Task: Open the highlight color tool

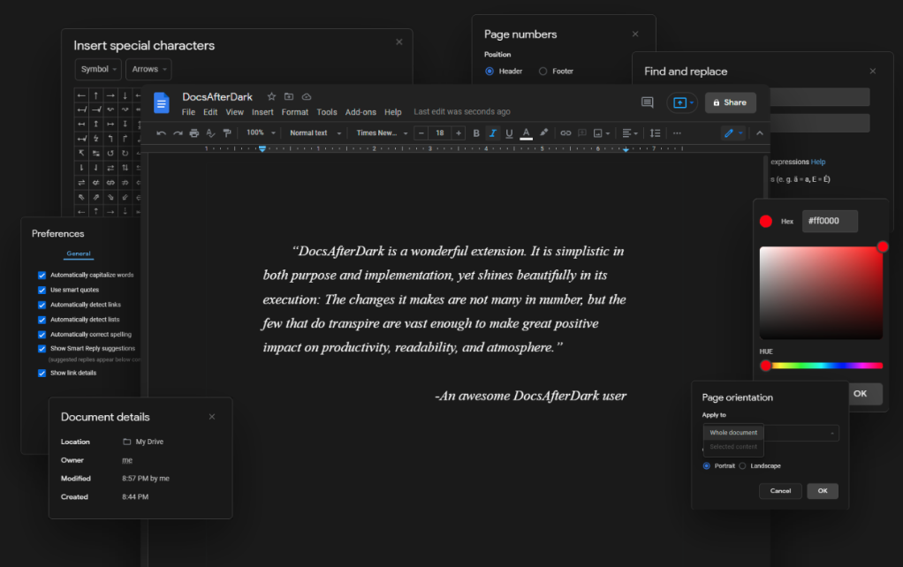Action: point(543,133)
